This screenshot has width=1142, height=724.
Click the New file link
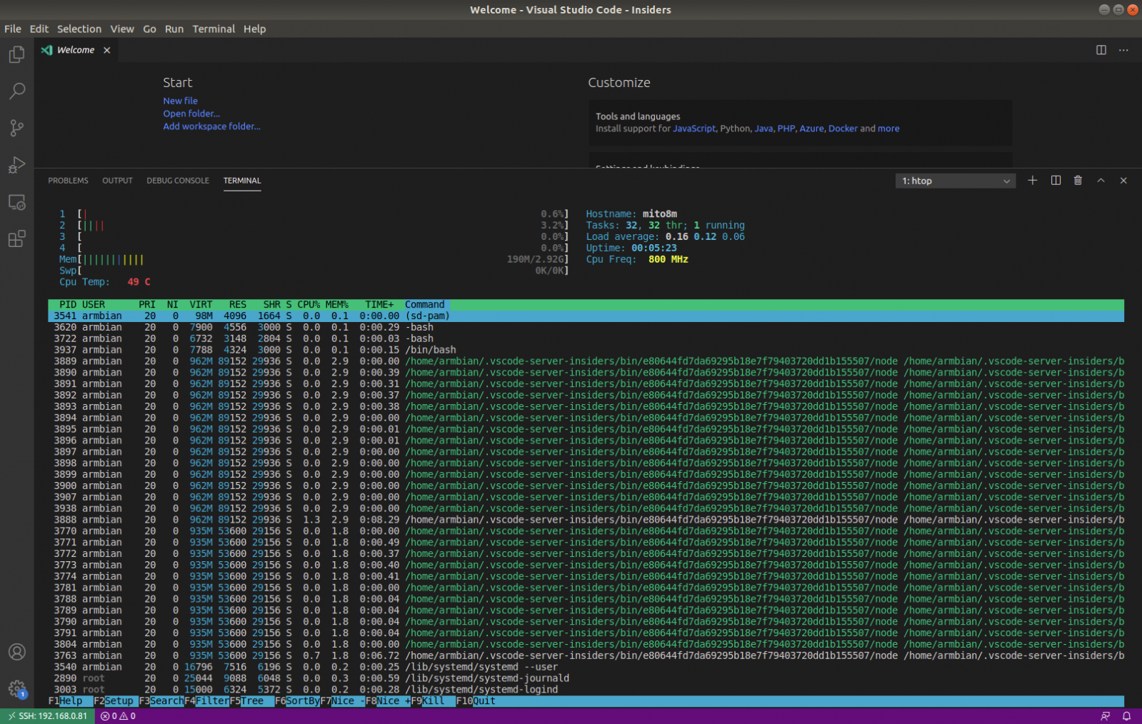click(180, 101)
